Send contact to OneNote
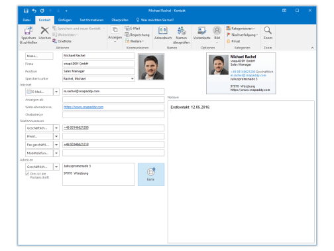 pos(62,41)
